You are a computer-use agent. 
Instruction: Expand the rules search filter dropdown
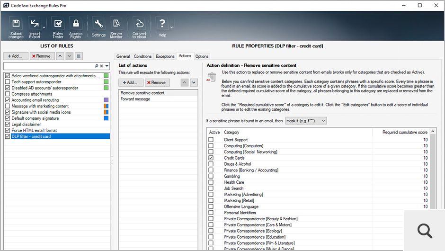107,66
